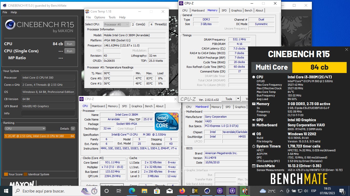The height and width of the screenshot is (196, 350).
Task: Click BIOS version R1140Y8 field
Action: click(226, 158)
